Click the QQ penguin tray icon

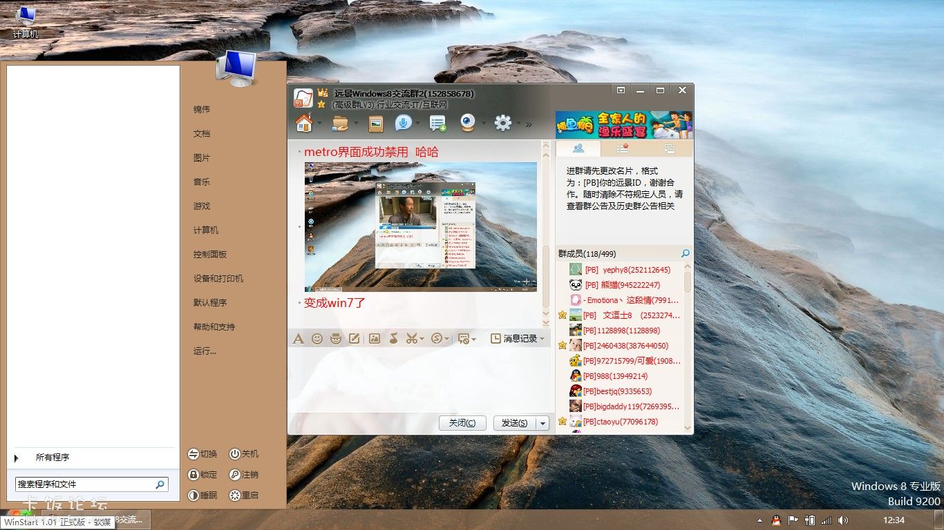pyautogui.click(x=776, y=520)
